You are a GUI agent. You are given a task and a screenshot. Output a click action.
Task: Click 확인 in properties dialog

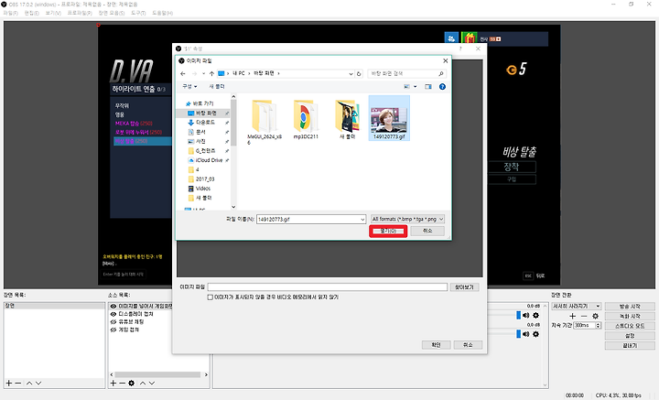coord(436,345)
